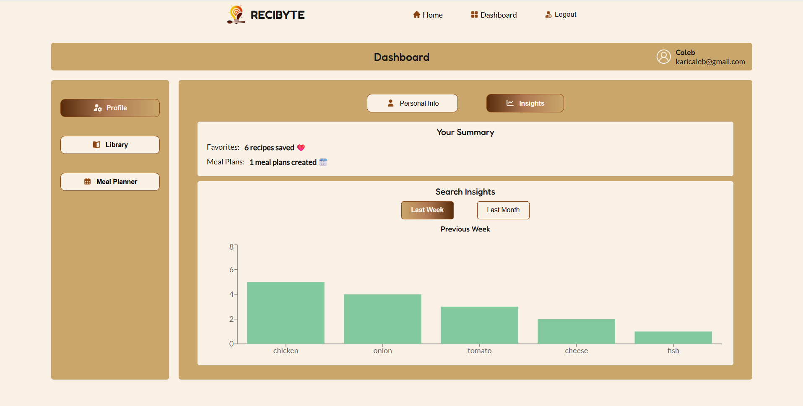Open the Meal Planner section
This screenshot has height=406, width=803.
pos(109,181)
